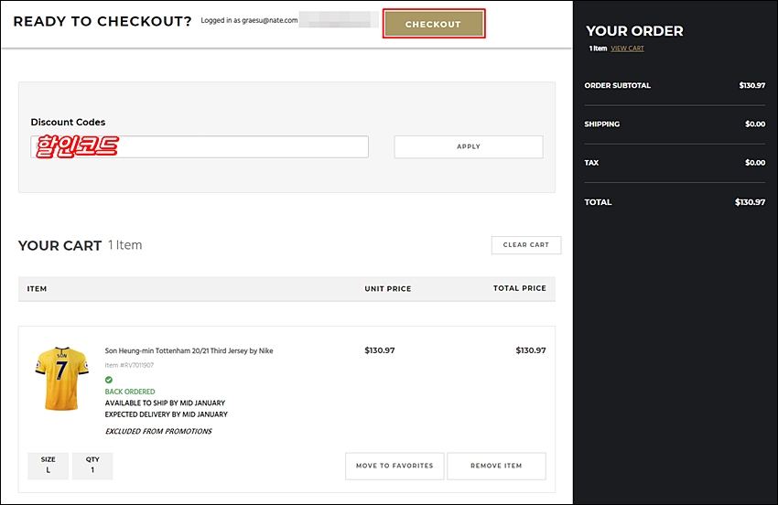Open the VIEW CART link
The width and height of the screenshot is (778, 505).
point(627,48)
